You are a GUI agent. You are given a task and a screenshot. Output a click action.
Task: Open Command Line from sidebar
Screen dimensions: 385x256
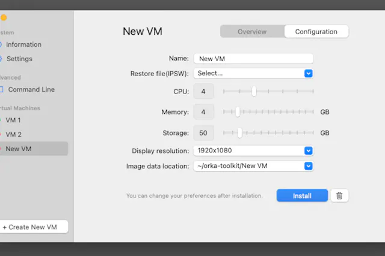[31, 89]
